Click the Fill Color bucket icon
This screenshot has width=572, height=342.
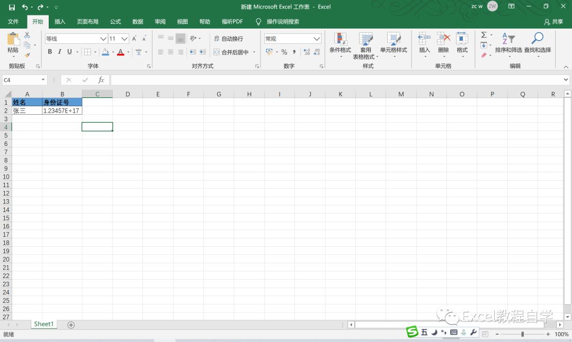[x=105, y=52]
